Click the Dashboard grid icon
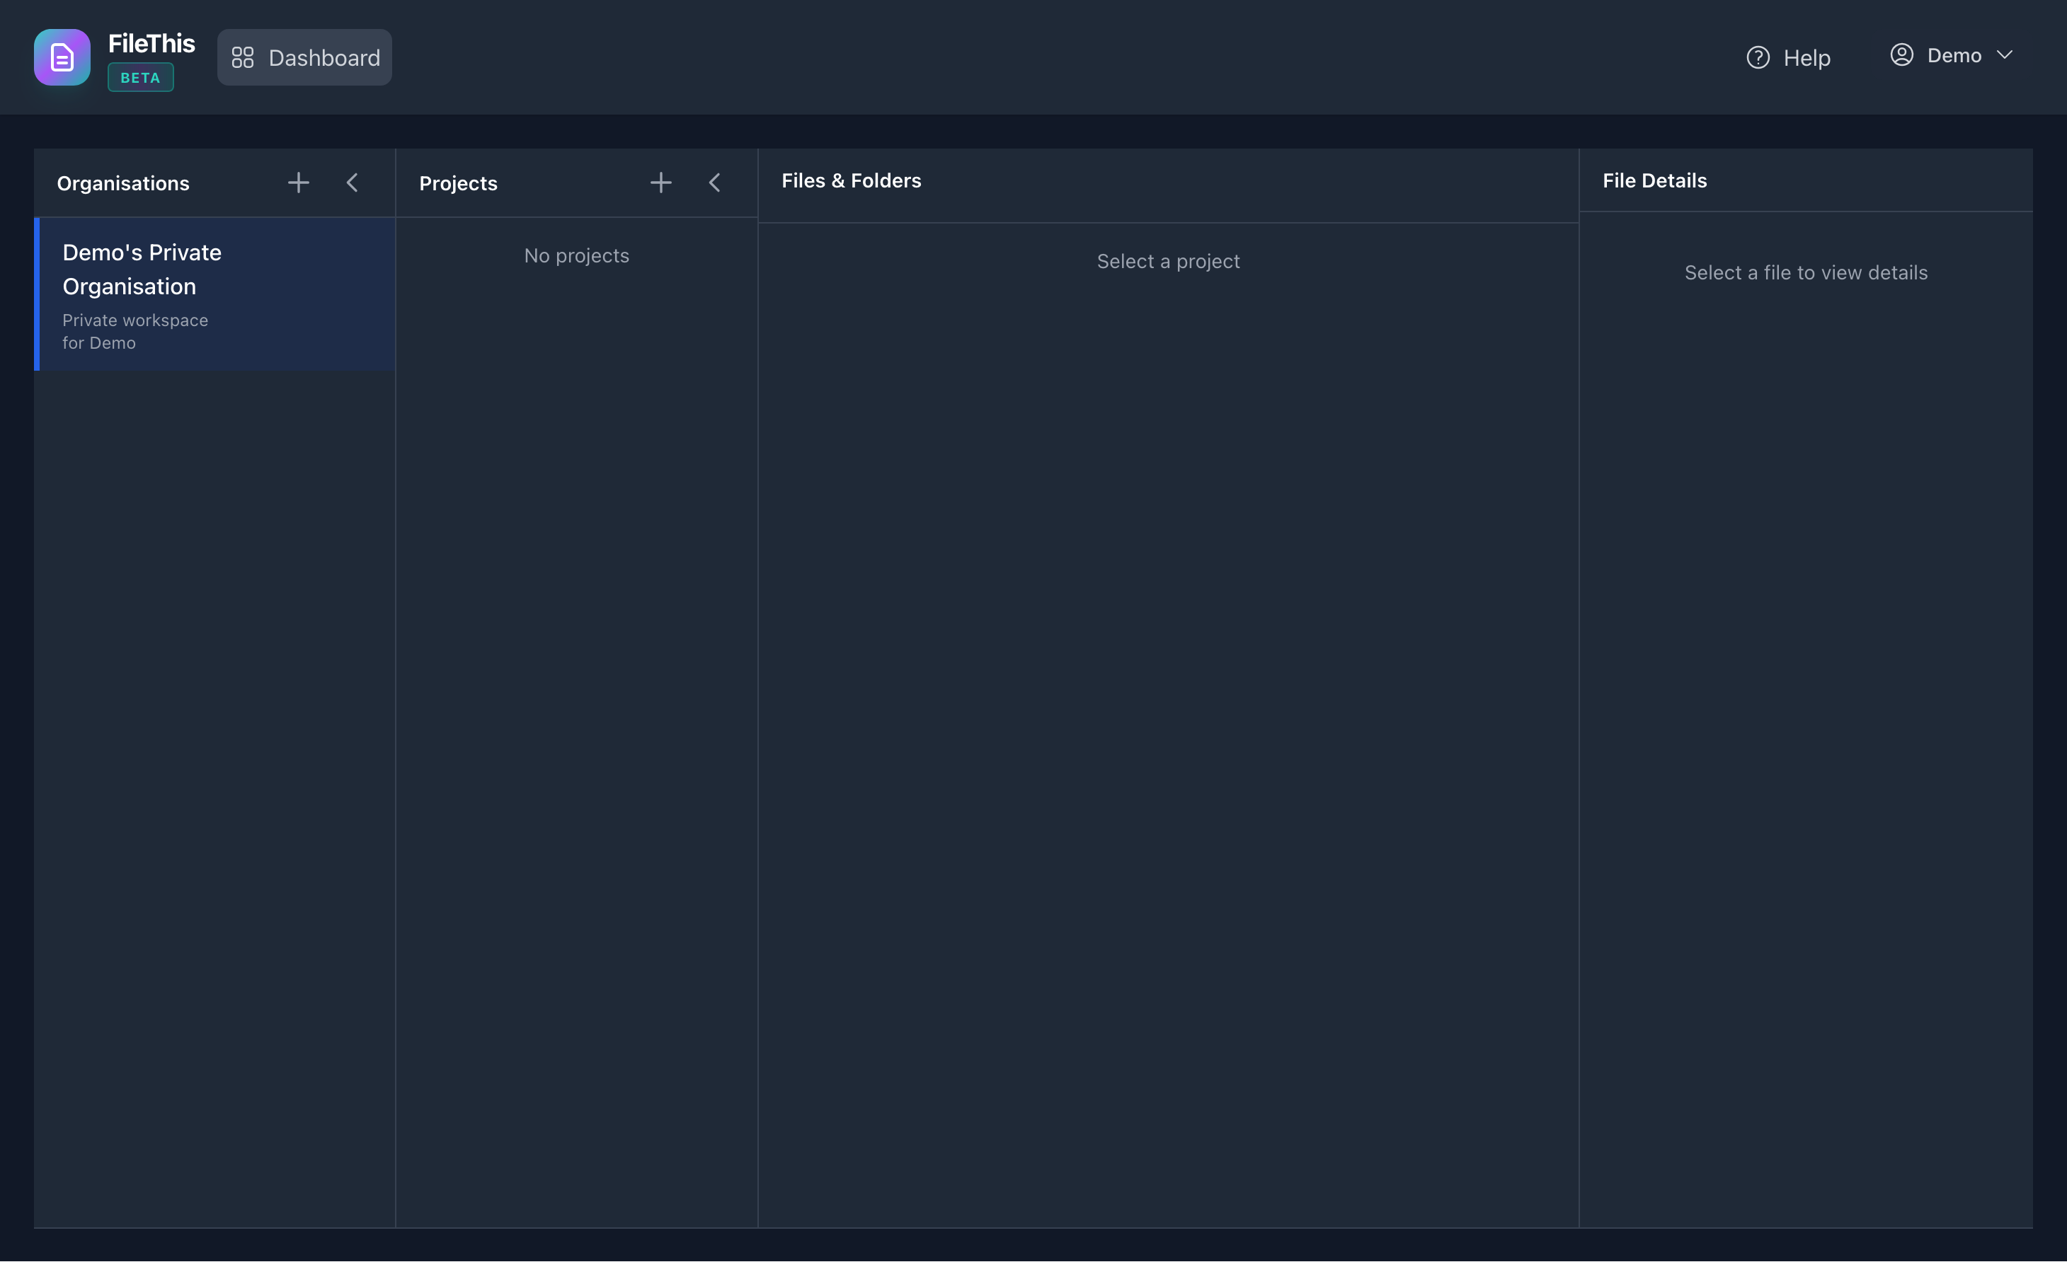Viewport: 2067px width, 1262px height. point(242,57)
